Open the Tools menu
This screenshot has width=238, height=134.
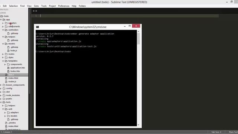[44, 6]
